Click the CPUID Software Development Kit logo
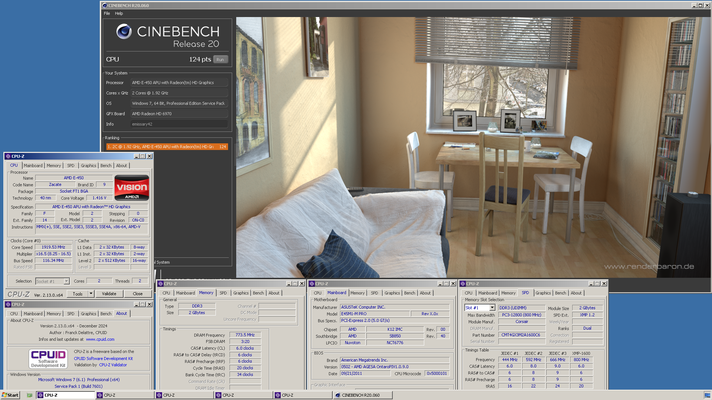The image size is (712, 400). pos(48,359)
